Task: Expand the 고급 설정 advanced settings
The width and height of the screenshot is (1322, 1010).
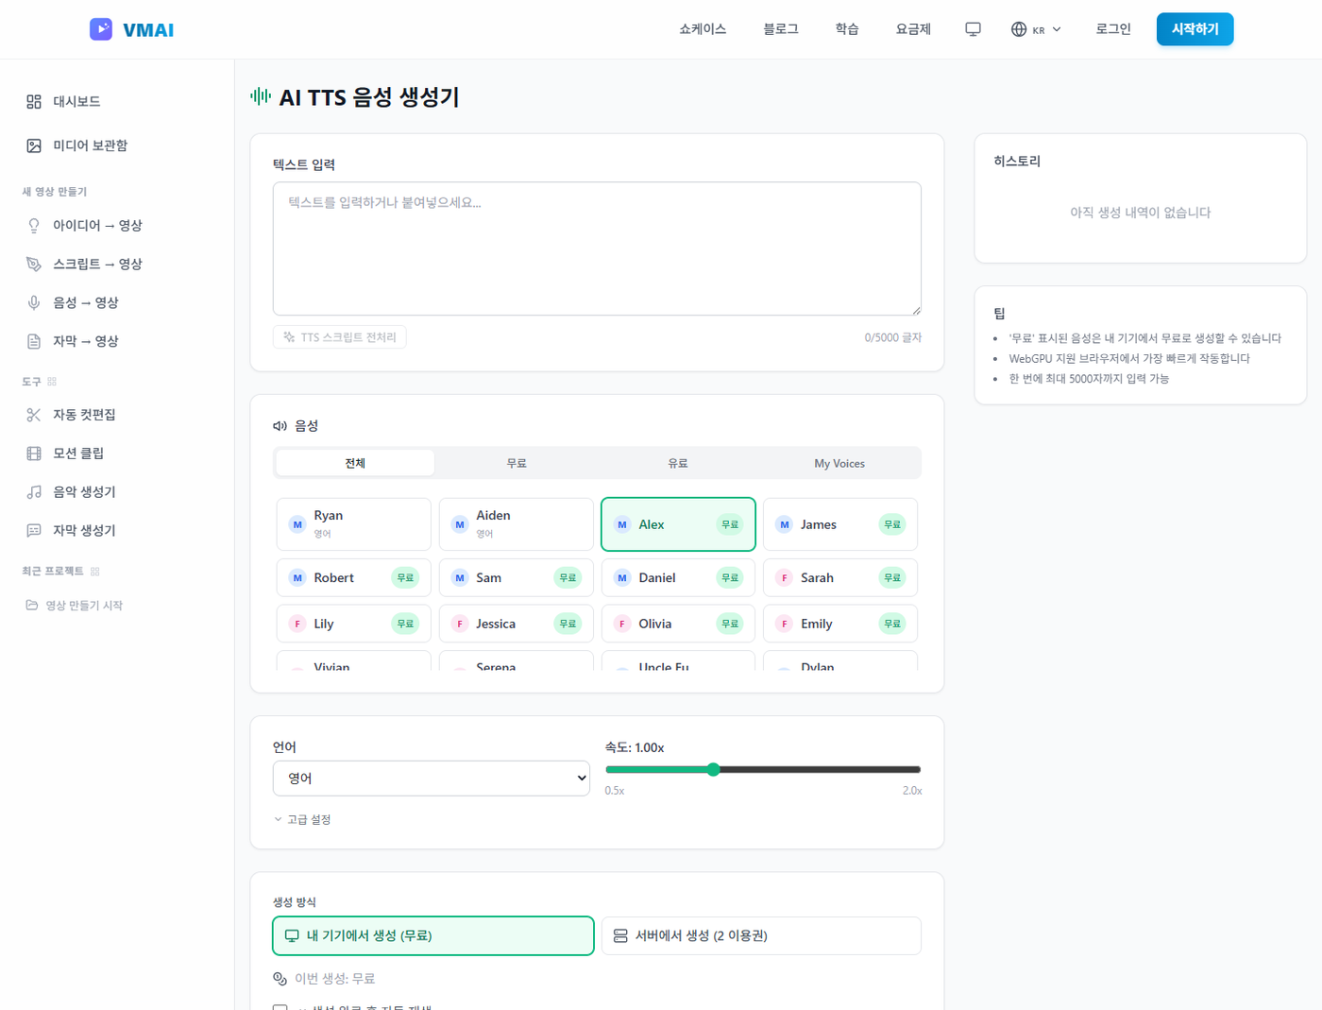Action: [302, 819]
